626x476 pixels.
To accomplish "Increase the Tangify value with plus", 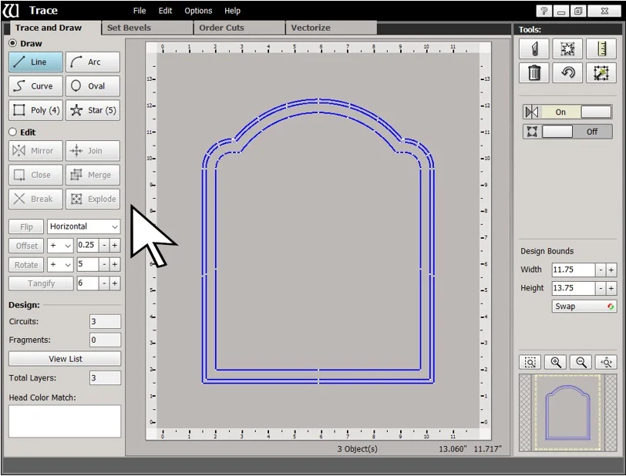I will [115, 283].
